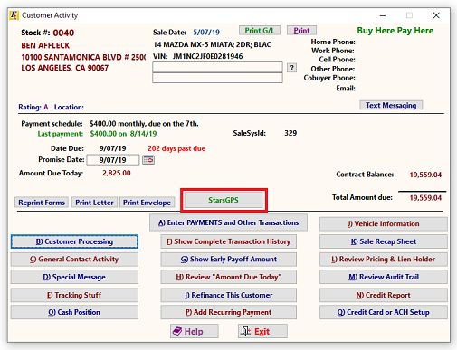Open the promise date calendar icon
The width and height of the screenshot is (457, 350).
click(x=148, y=160)
